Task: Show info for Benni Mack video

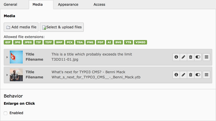Action: [176, 75]
